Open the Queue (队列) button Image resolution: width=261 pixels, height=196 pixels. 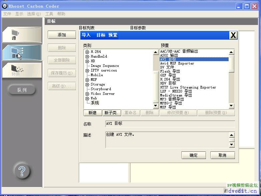coord(22,90)
